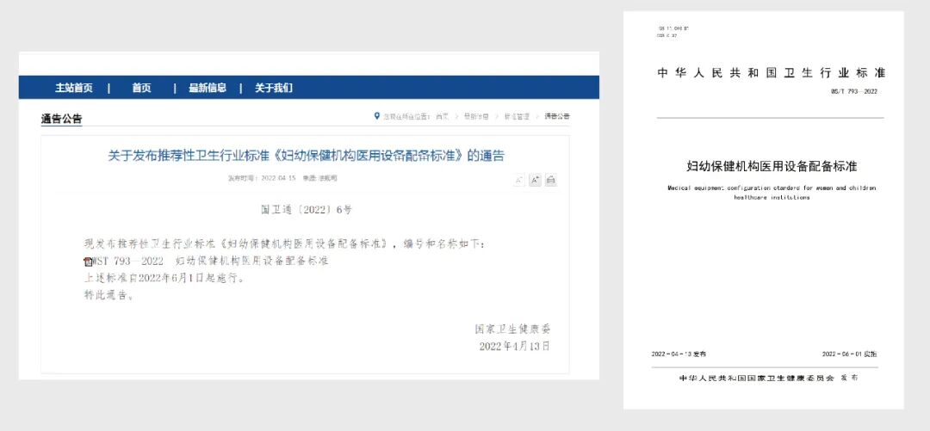Image resolution: width=930 pixels, height=431 pixels.
Task: Click the ICS classification code on cover
Action: (673, 28)
